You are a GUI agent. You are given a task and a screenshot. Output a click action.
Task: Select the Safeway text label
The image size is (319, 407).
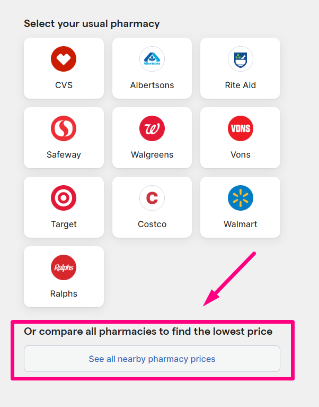click(x=64, y=155)
